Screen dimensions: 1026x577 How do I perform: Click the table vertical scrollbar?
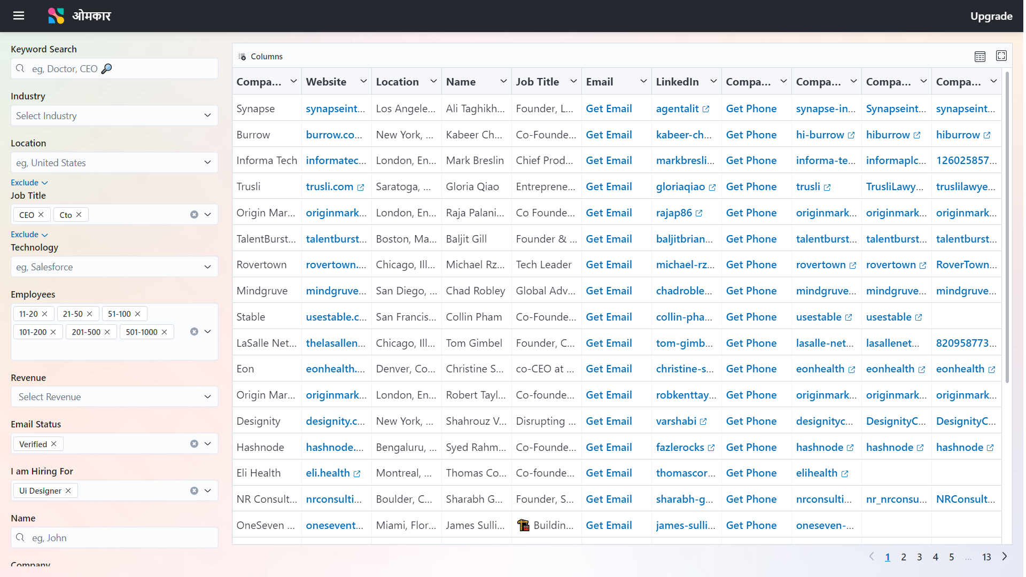(x=1007, y=227)
